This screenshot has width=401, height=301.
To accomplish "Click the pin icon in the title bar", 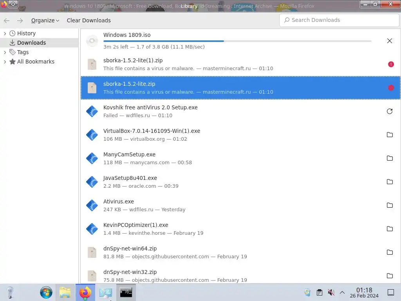I will pyautogui.click(x=13, y=4).
